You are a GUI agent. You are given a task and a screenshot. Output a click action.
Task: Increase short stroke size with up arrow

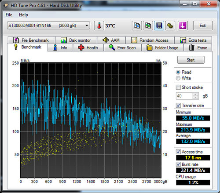[195, 95]
